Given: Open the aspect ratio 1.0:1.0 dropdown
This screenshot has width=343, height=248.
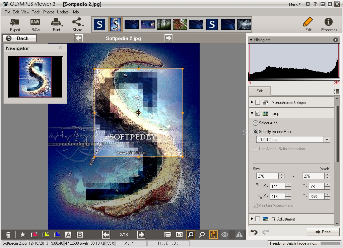Looking at the screenshot, I should pos(327,139).
